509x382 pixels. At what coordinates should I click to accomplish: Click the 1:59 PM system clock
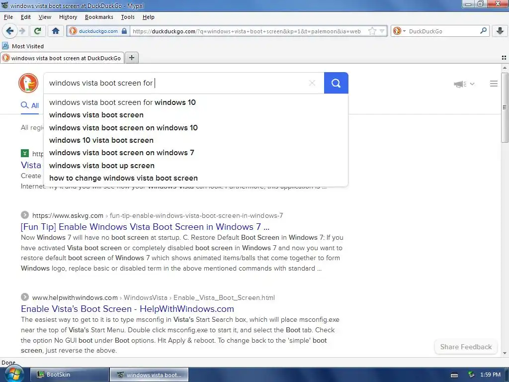tap(490, 375)
